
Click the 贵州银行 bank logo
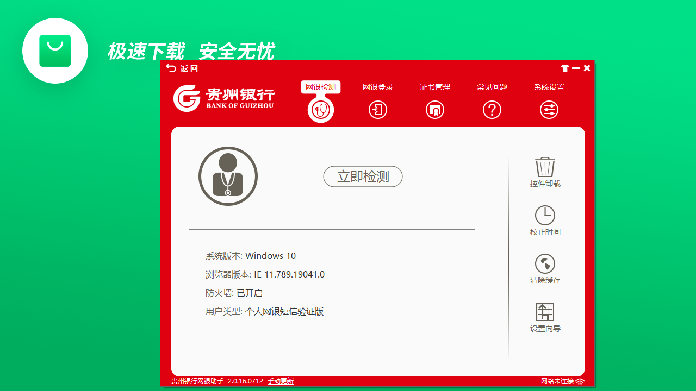[x=224, y=98]
